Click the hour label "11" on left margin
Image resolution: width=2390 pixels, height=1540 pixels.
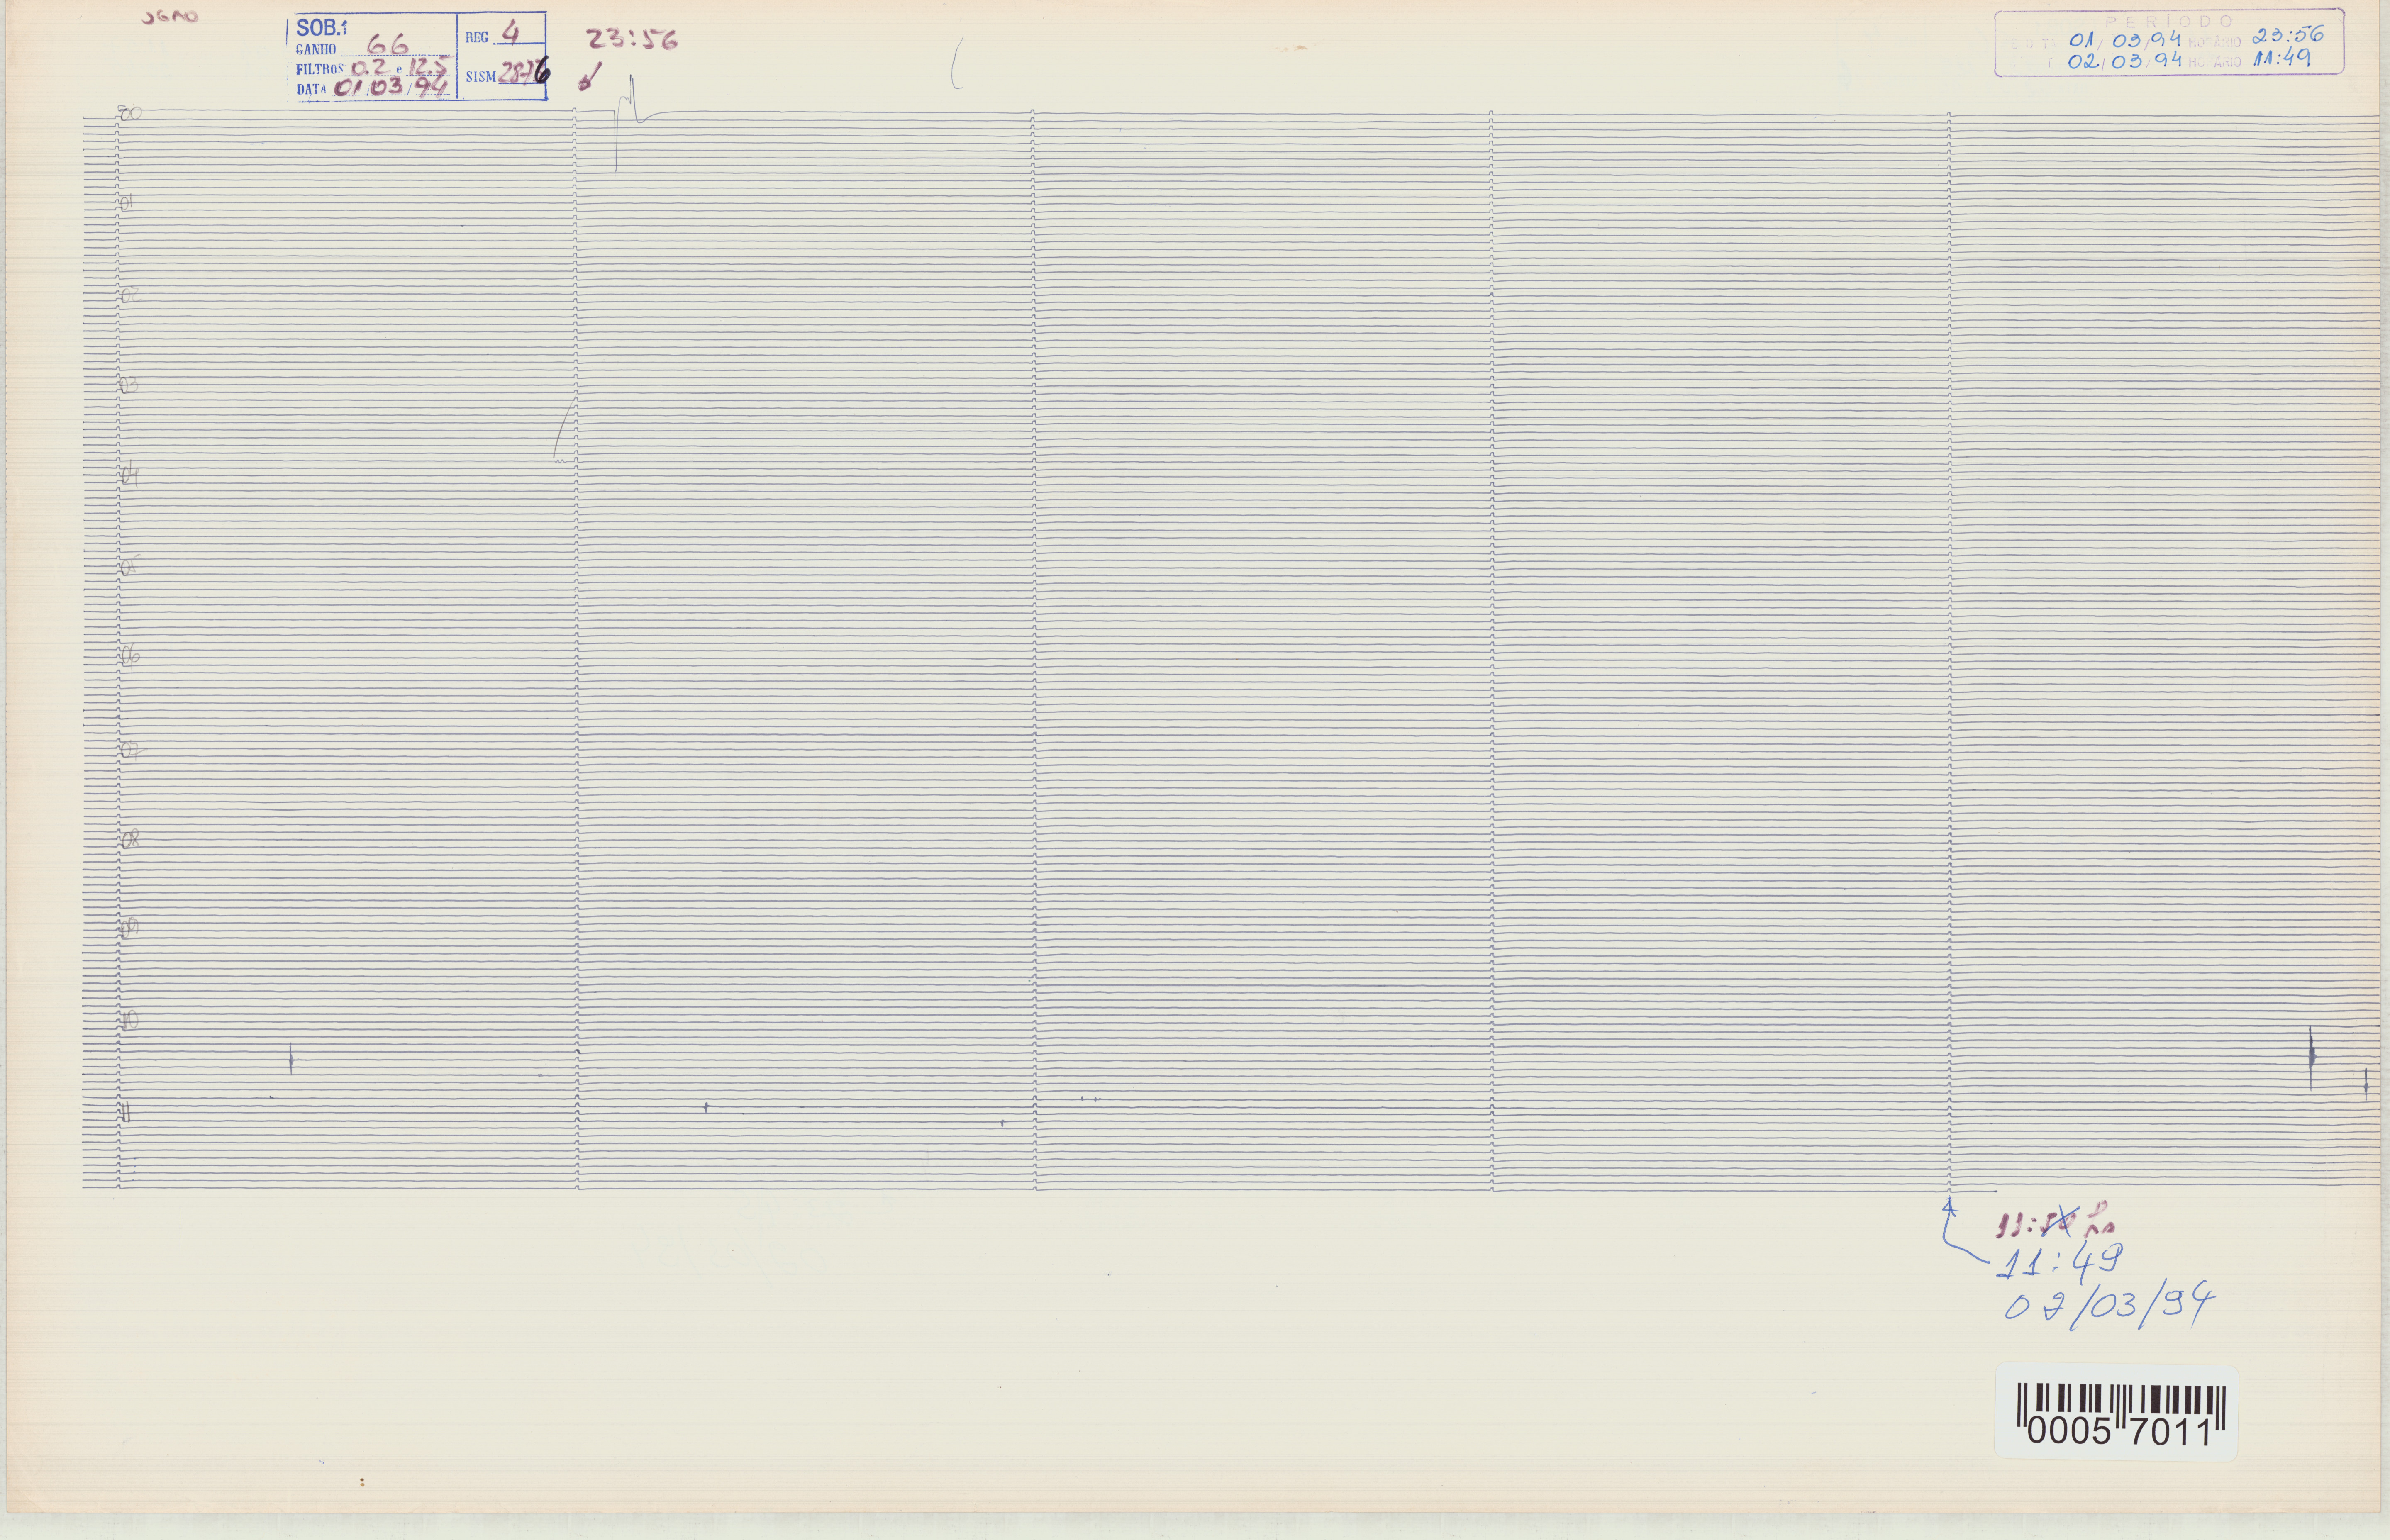pyautogui.click(x=127, y=1112)
